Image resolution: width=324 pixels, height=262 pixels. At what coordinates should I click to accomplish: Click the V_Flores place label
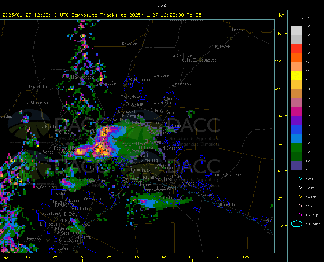point(60,248)
